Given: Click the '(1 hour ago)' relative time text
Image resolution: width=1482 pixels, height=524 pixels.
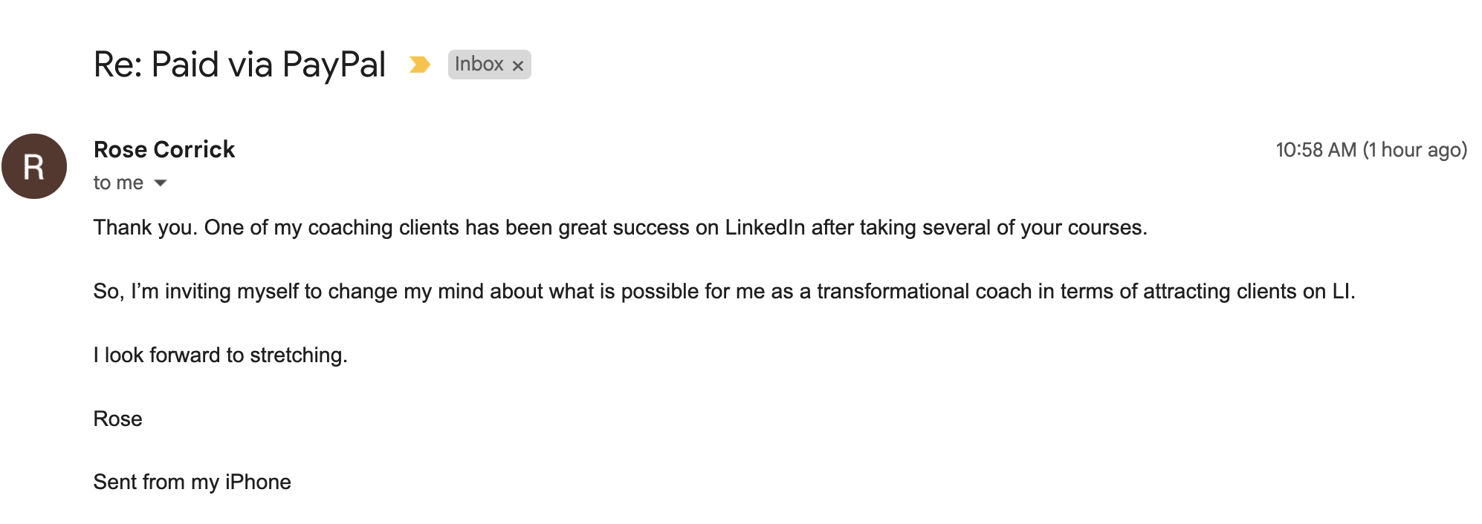Looking at the screenshot, I should 1415,150.
